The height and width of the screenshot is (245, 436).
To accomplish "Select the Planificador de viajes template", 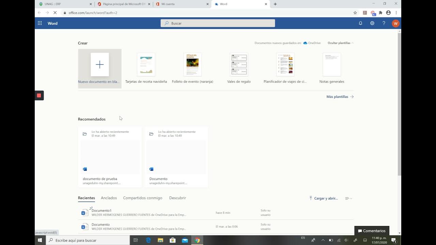I will click(x=285, y=68).
